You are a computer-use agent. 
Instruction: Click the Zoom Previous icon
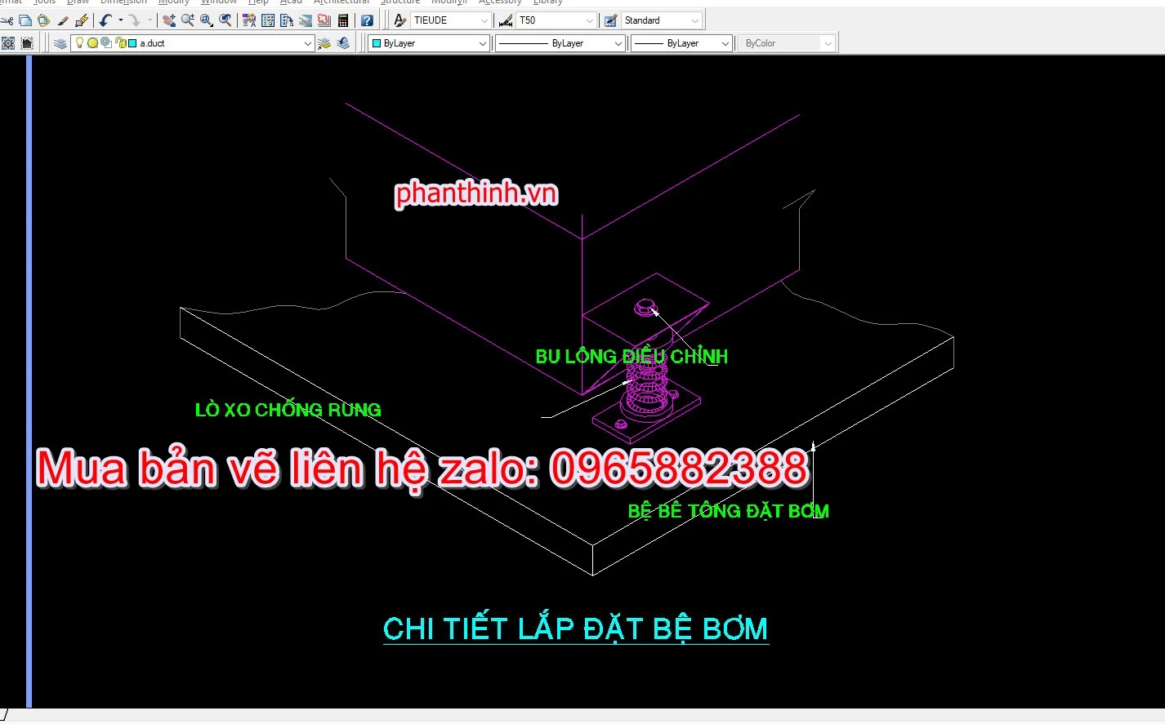[225, 20]
